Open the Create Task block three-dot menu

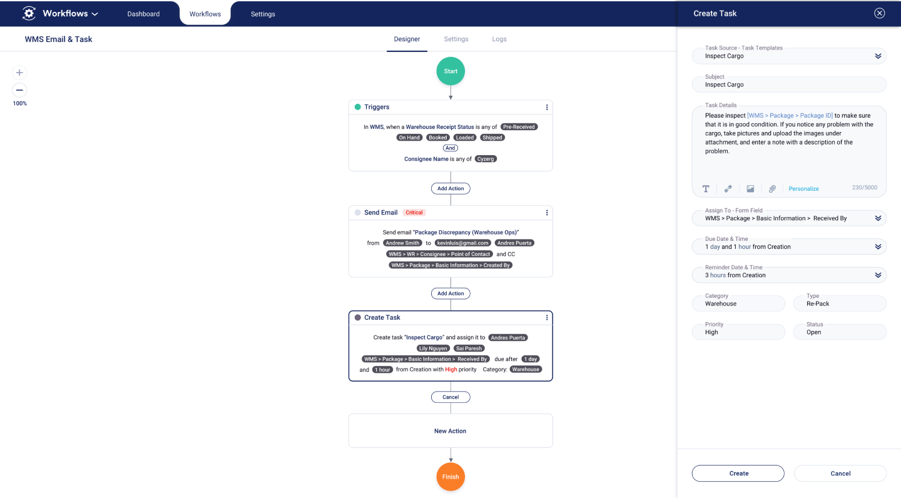547,318
